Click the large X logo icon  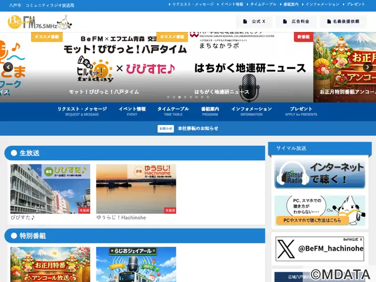(x=286, y=249)
